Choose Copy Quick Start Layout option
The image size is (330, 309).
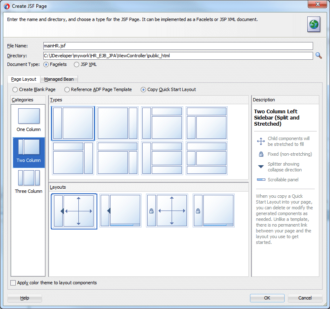pyautogui.click(x=143, y=90)
